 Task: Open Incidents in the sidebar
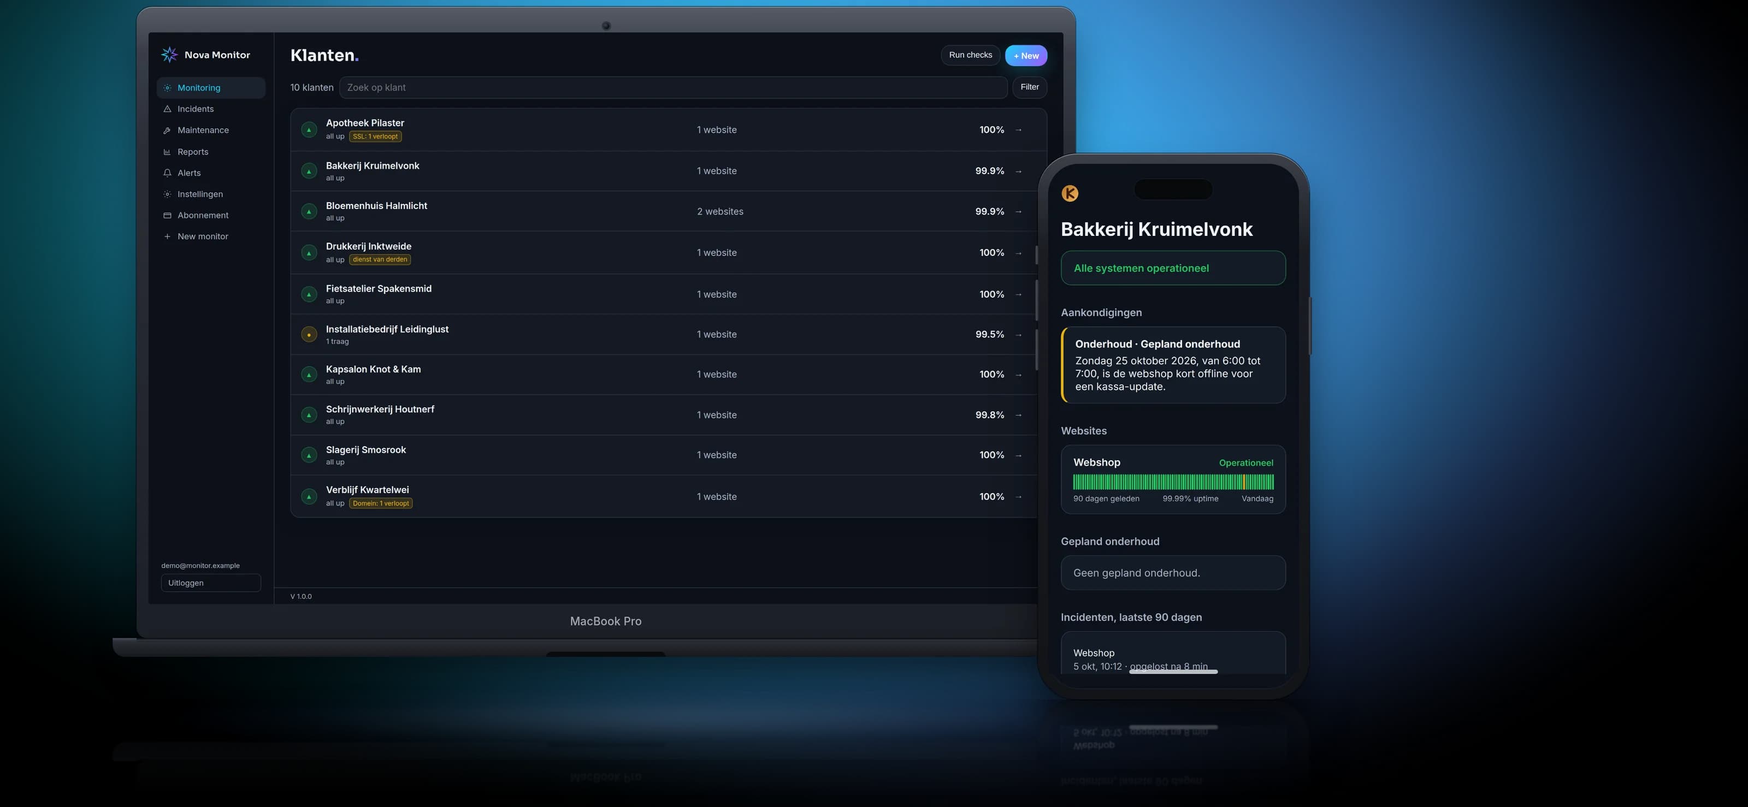click(211, 109)
